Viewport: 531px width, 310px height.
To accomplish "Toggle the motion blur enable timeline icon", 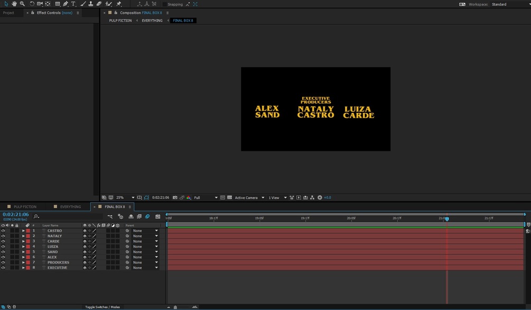I will [x=147, y=216].
